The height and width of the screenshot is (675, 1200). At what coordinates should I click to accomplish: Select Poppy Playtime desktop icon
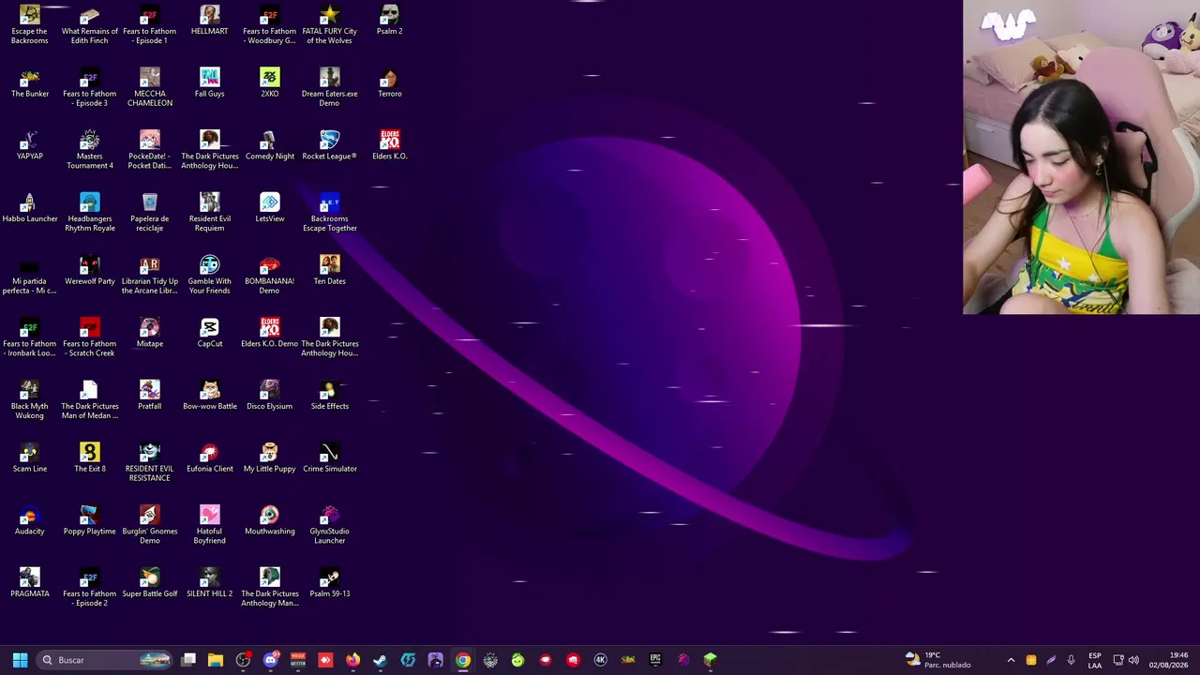coord(90,521)
